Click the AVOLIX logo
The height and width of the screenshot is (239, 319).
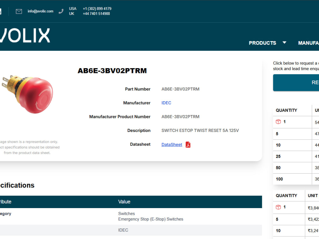pyautogui.click(x=25, y=35)
